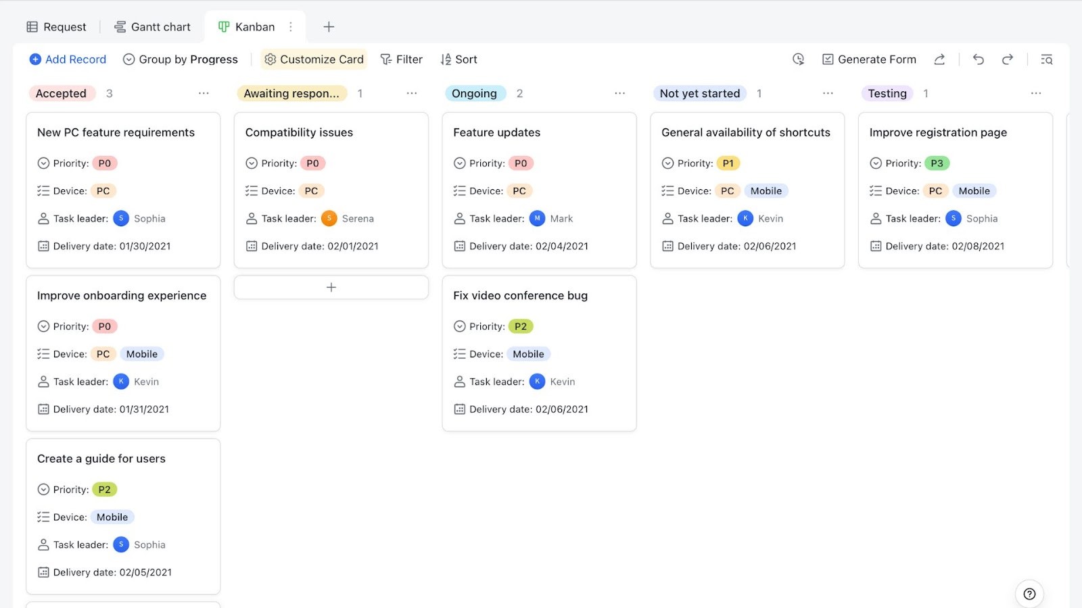Switch to the Gantt chart tab
The height and width of the screenshot is (608, 1082).
[152, 26]
